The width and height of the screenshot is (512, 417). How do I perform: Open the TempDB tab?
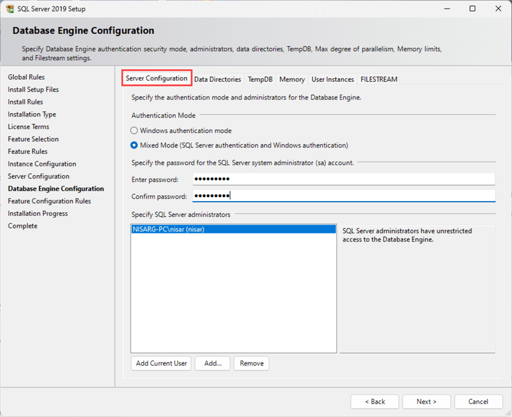tap(260, 79)
